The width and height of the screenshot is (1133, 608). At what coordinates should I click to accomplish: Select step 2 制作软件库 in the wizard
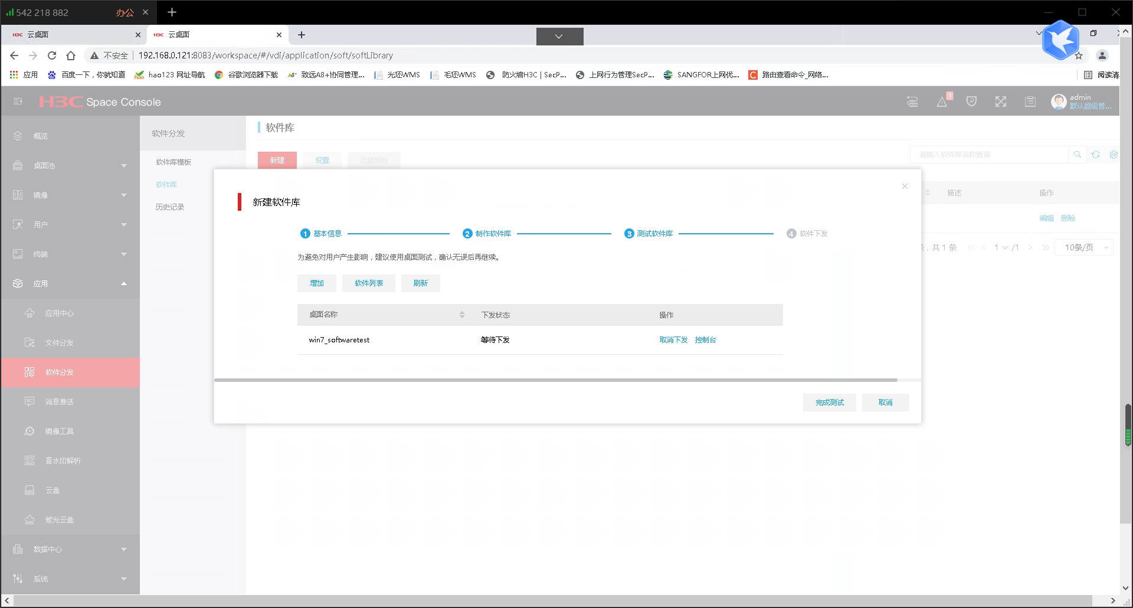pyautogui.click(x=487, y=234)
